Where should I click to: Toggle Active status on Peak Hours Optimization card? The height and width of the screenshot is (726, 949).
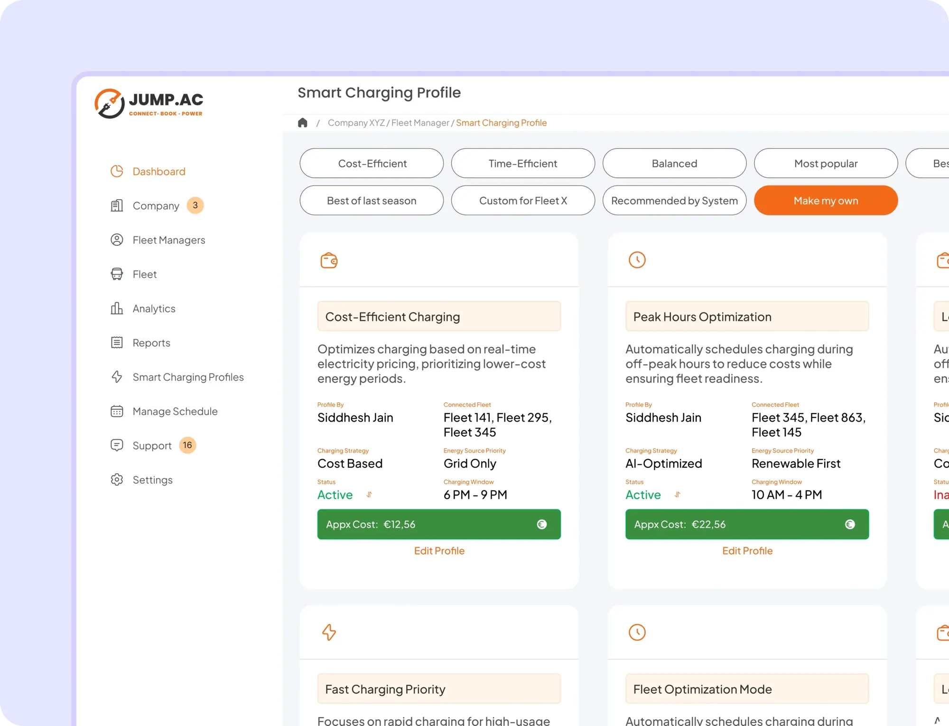(678, 495)
